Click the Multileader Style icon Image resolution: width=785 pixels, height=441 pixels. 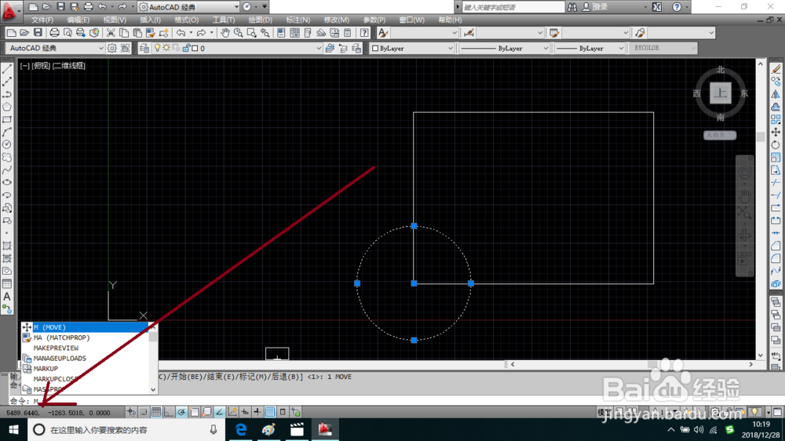[640, 33]
